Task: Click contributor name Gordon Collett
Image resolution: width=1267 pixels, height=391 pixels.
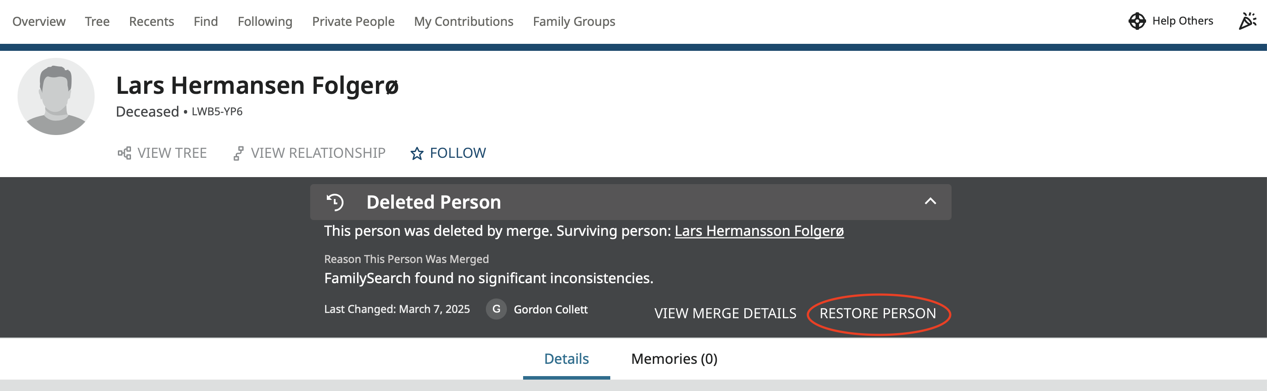Action: click(x=550, y=309)
